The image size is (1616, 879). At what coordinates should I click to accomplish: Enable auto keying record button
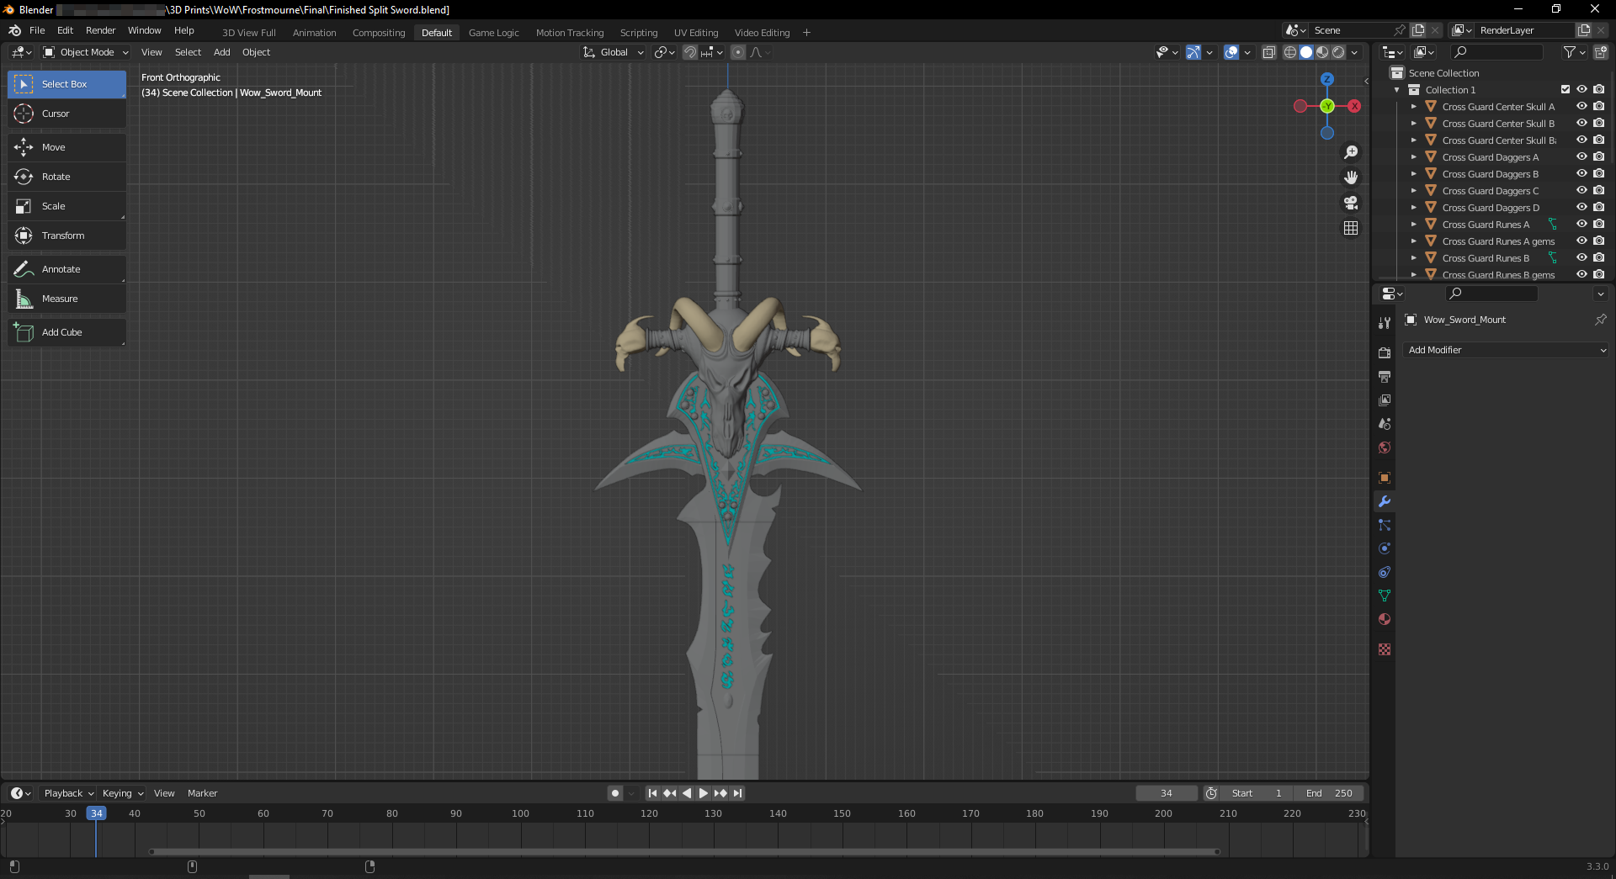[615, 793]
